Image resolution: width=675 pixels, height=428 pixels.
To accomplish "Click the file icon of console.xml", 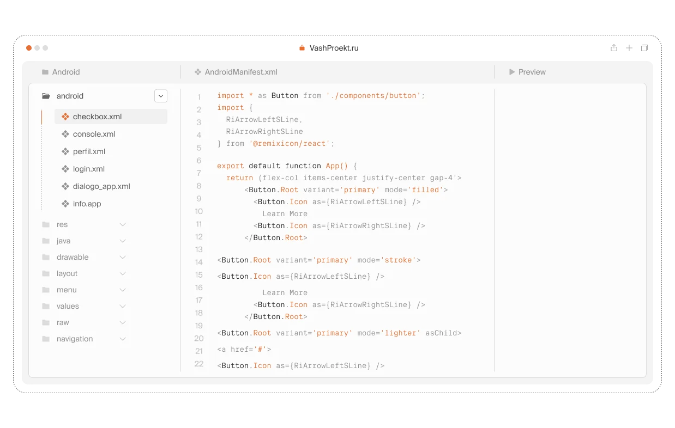I will coord(65,134).
